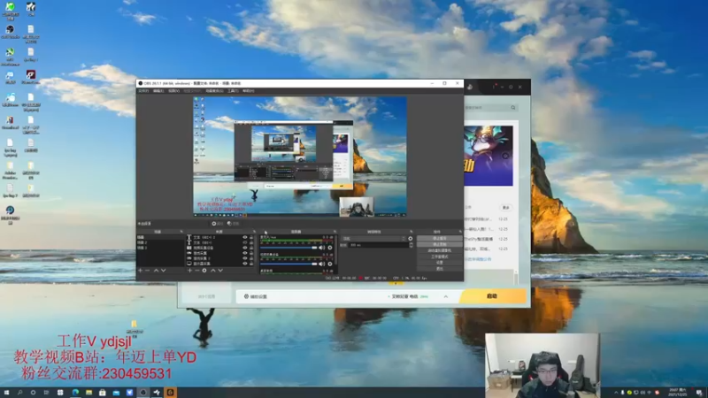Show the hidden 文本 (GDI+) source via its eye icon
Viewport: 708px width, 398px height.
click(x=245, y=242)
